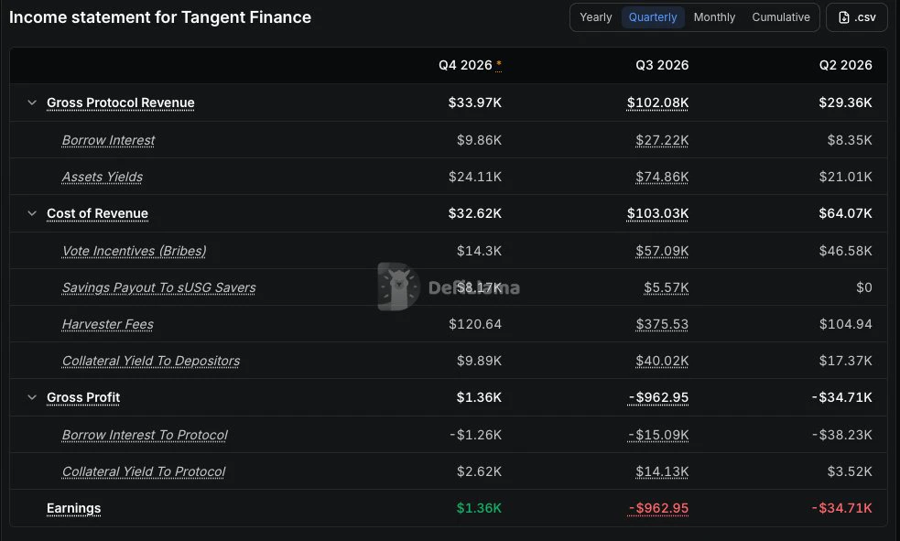Click the $57.09K Vote Incentives value
The height and width of the screenshot is (541, 900).
pos(662,251)
